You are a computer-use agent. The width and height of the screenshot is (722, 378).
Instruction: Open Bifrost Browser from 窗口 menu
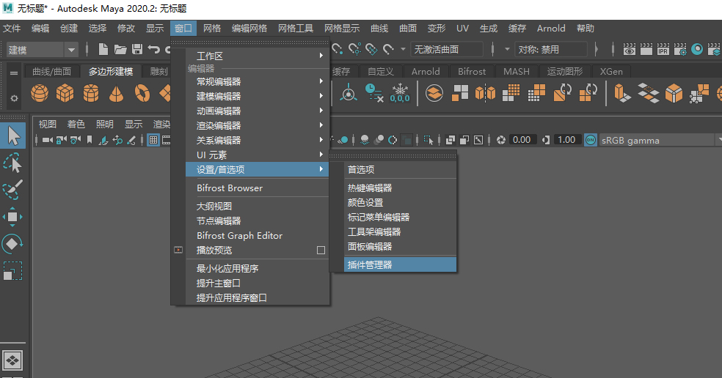[x=258, y=188]
